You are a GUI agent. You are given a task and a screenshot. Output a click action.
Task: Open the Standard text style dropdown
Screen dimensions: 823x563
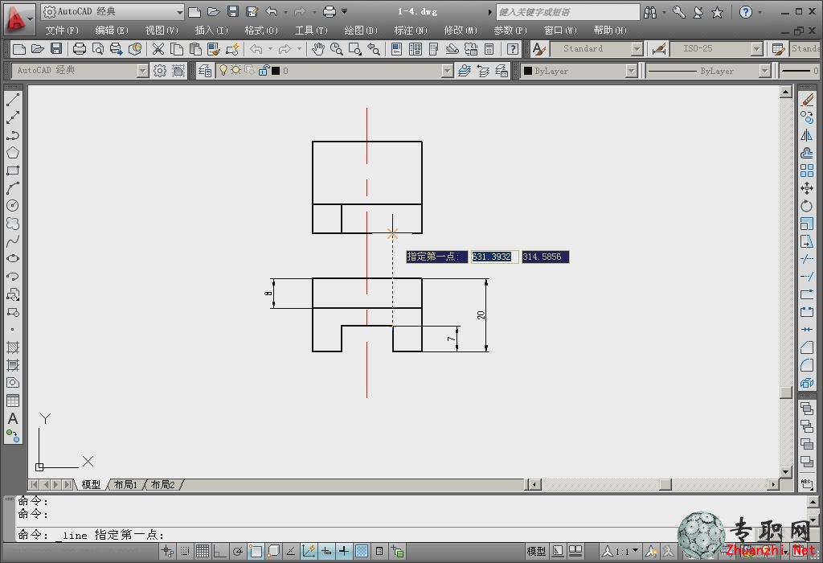coord(637,49)
